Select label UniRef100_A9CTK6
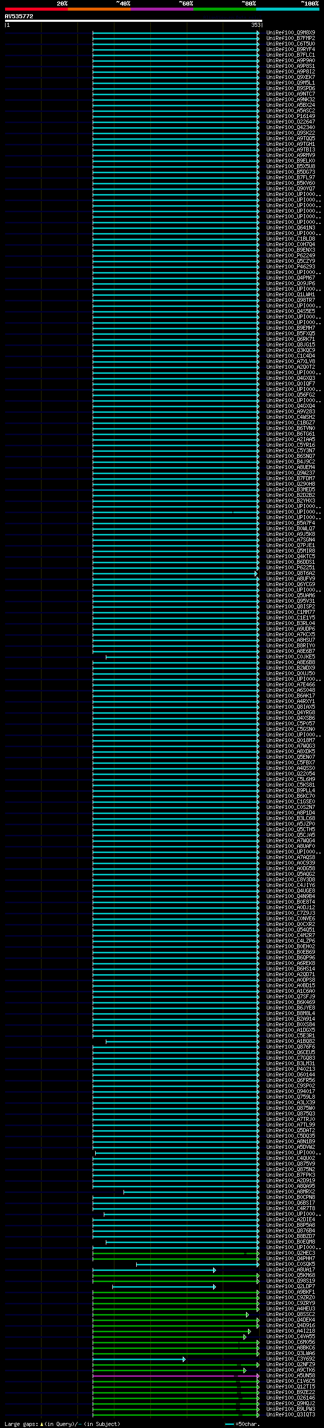The height and width of the screenshot is (1428, 324). click(290, 1370)
